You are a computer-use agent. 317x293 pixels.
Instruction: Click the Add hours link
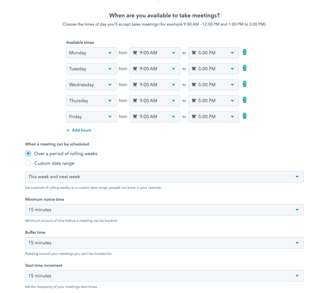point(82,130)
